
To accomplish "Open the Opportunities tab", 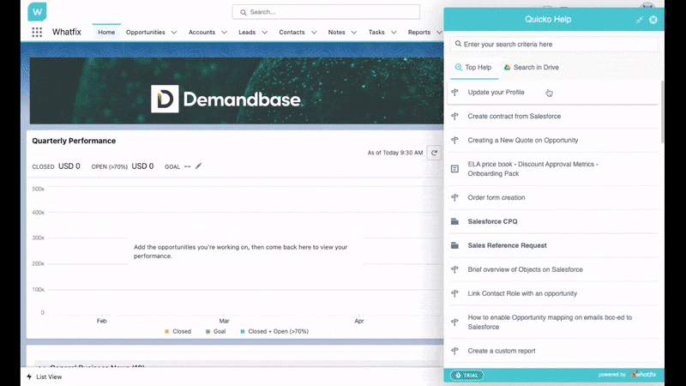I will (145, 33).
